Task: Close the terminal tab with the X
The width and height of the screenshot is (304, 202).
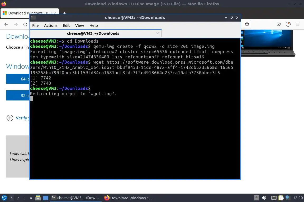Action: click(158, 33)
